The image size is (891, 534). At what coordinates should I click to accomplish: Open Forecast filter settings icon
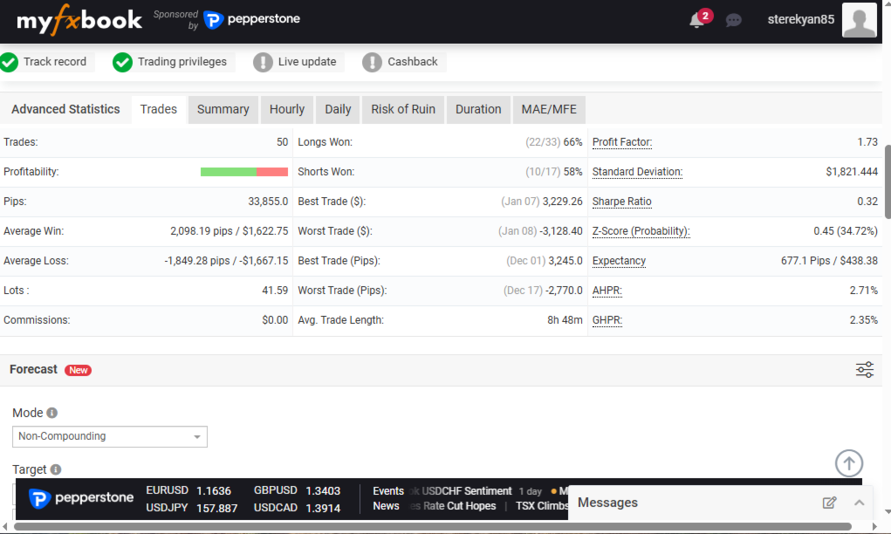click(864, 370)
